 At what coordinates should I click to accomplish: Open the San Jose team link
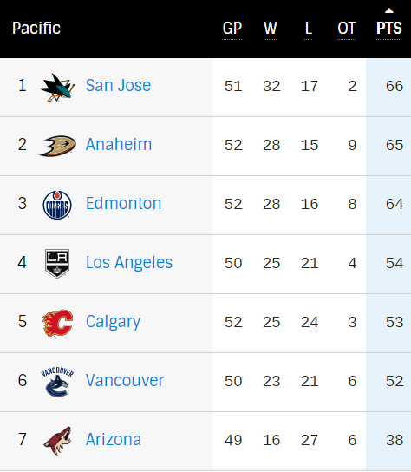point(118,86)
